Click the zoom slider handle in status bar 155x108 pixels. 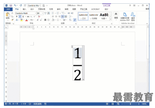131,104
